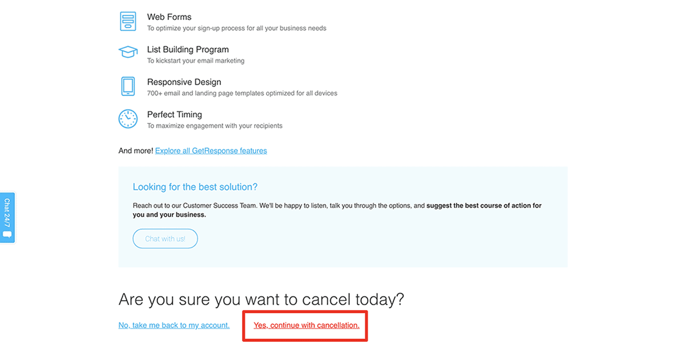The width and height of the screenshot is (685, 360).
Task: Click the Are you sure you want to cancel heading
Action: (x=261, y=299)
